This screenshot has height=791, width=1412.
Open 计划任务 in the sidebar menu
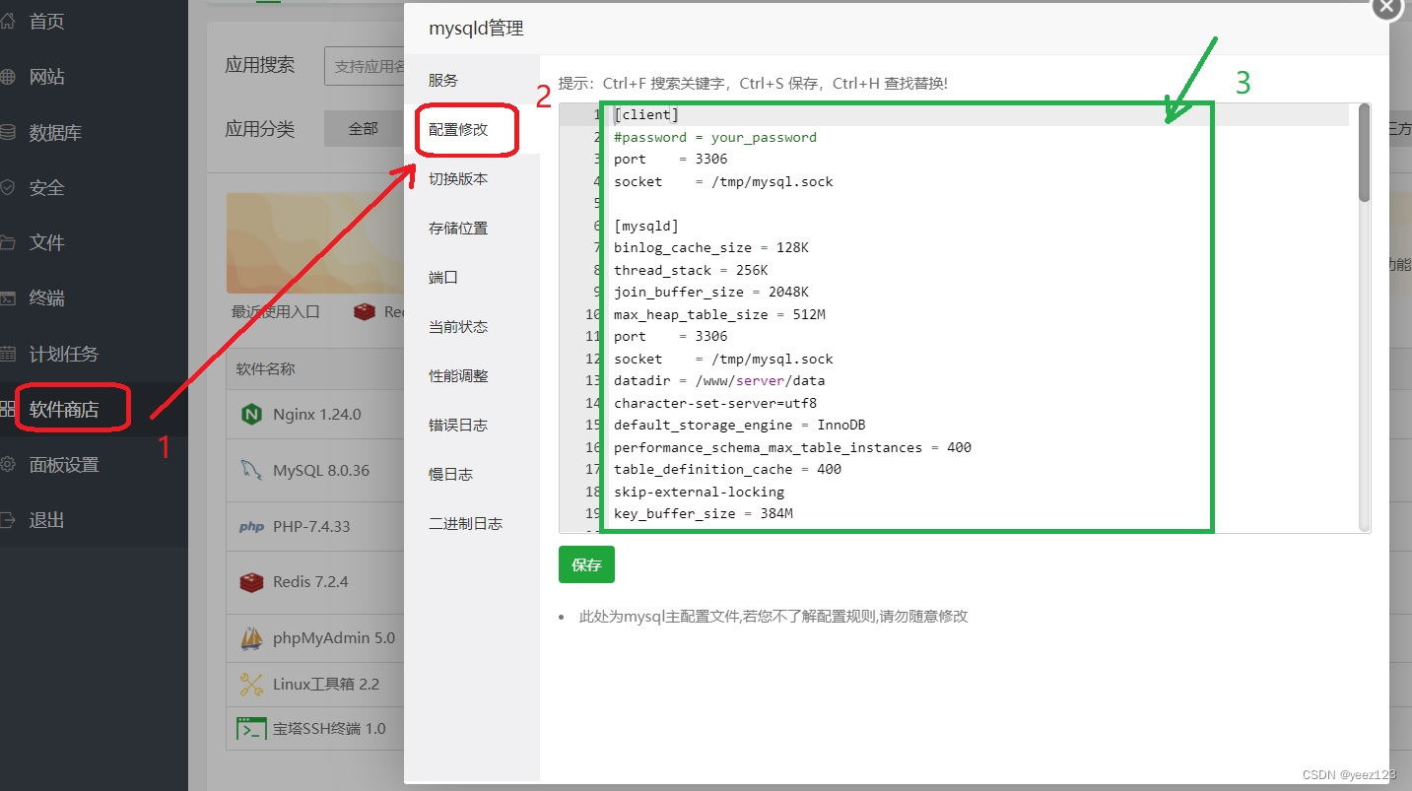(64, 354)
